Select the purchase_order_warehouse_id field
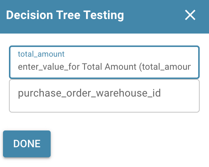The width and height of the screenshot is (209, 167). click(104, 96)
